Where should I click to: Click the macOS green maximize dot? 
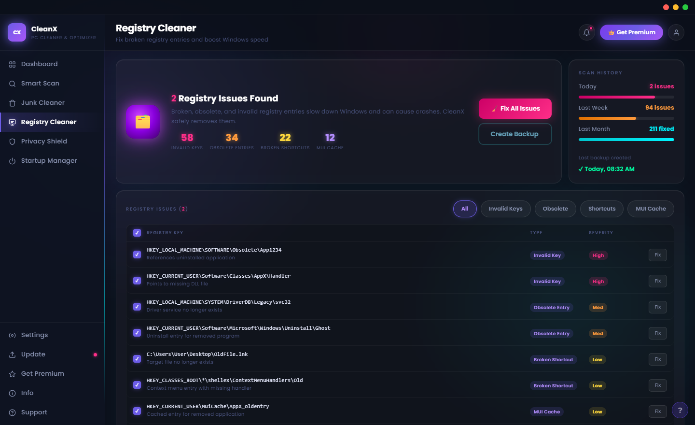(x=685, y=7)
